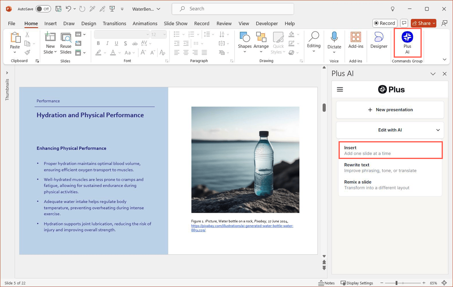Open the Add-ins gallery
This screenshot has width=453, height=287.
pyautogui.click(x=356, y=41)
